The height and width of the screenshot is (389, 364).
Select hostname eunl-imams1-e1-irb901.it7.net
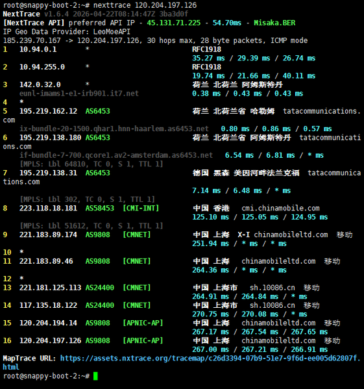79,94
